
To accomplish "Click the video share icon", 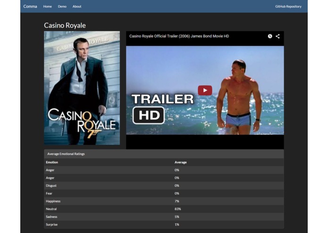I will 278,36.
